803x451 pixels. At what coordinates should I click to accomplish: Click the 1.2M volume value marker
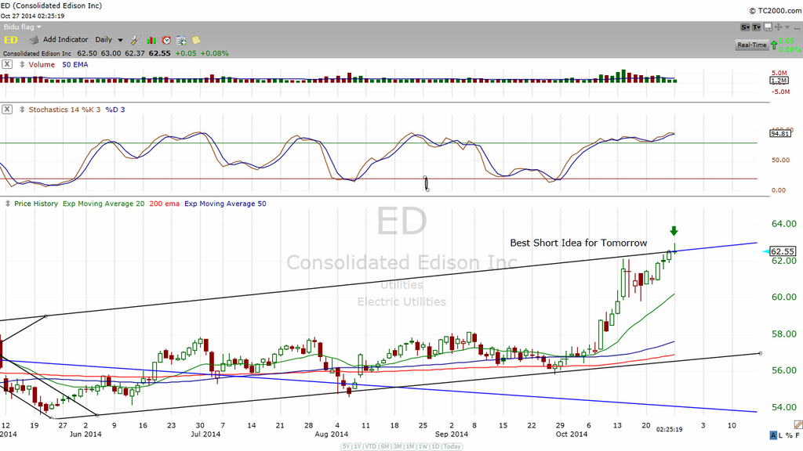point(779,81)
